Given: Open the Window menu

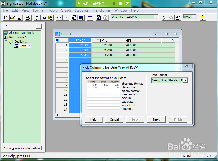Looking at the screenshot, I should 121,10.
